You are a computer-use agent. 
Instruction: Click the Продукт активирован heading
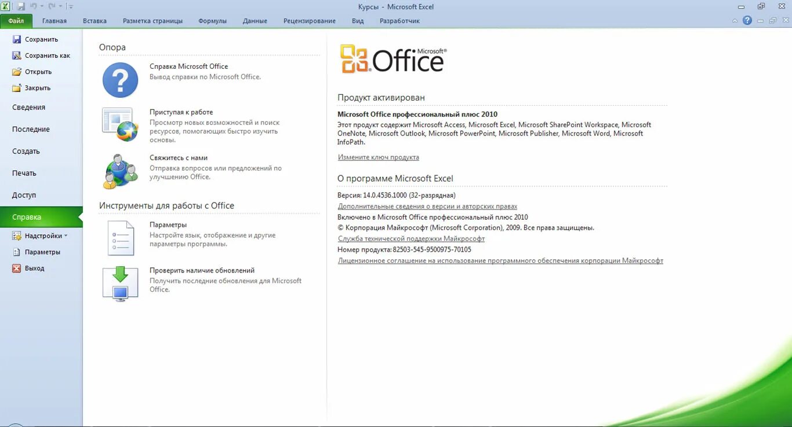[x=381, y=98]
